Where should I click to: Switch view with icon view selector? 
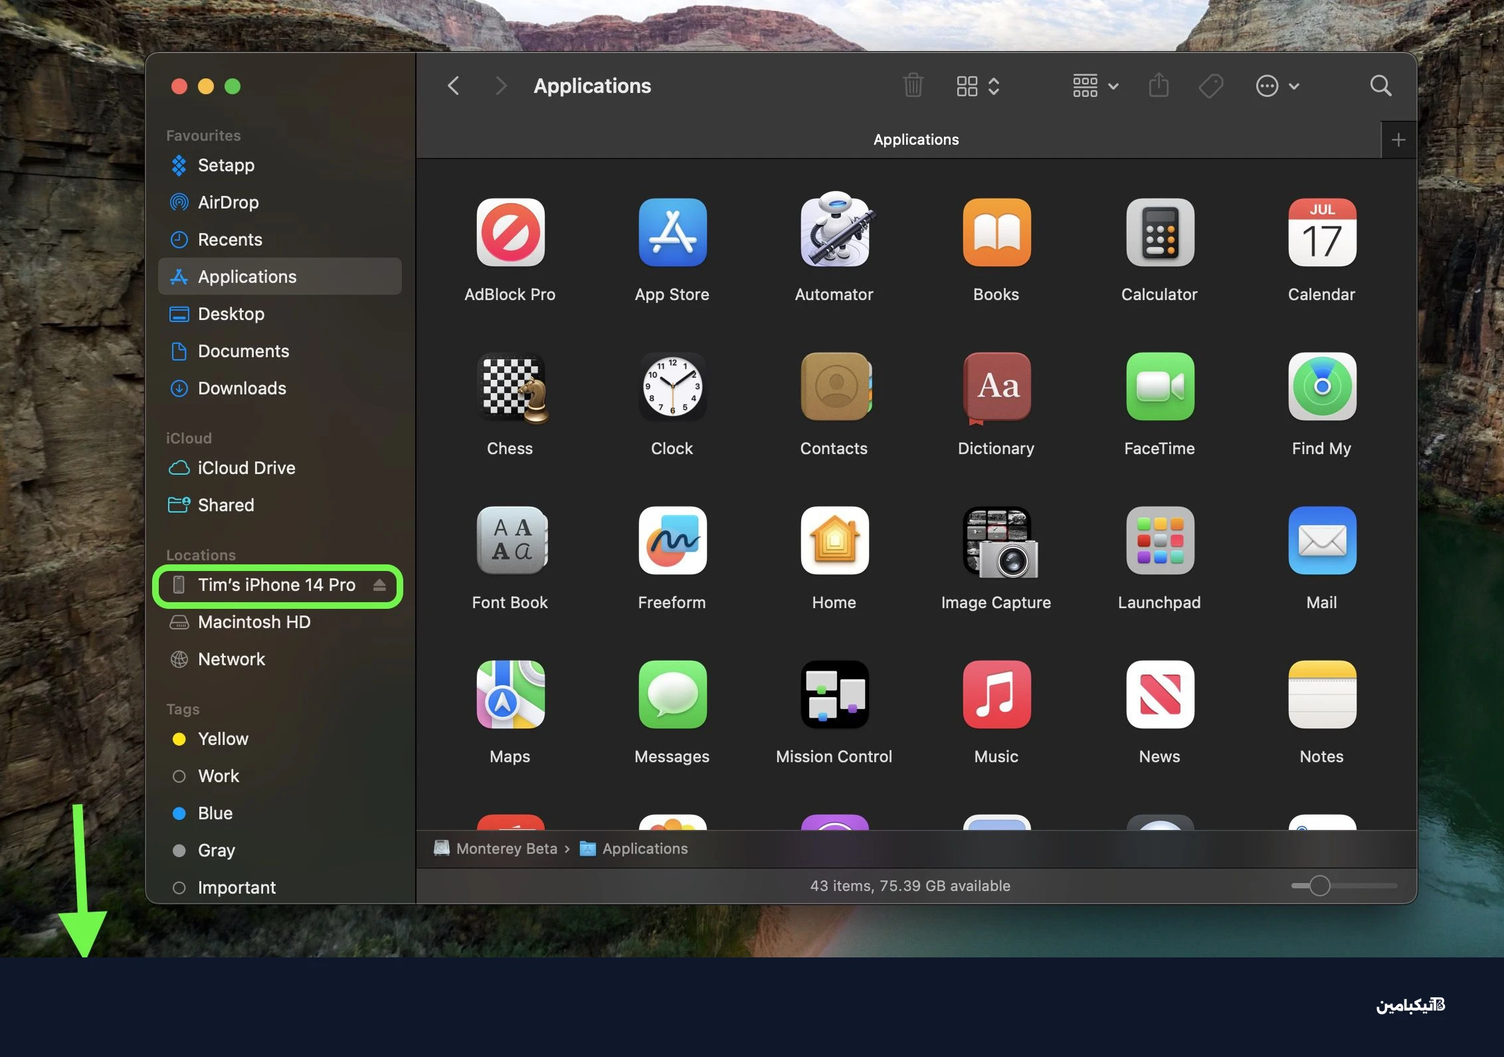coord(978,86)
